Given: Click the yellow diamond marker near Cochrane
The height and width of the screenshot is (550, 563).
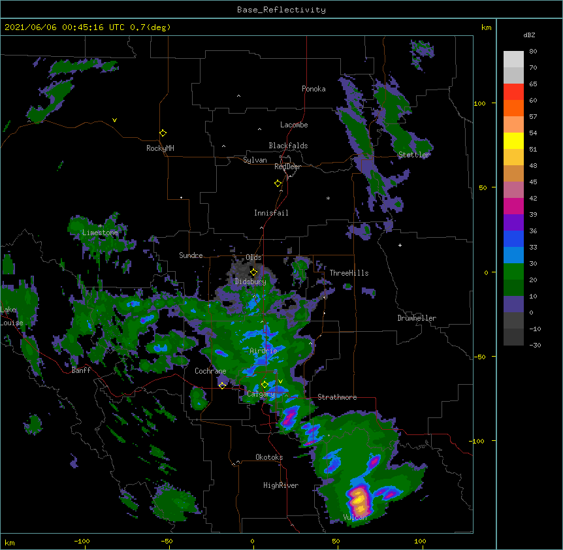Looking at the screenshot, I should 222,385.
